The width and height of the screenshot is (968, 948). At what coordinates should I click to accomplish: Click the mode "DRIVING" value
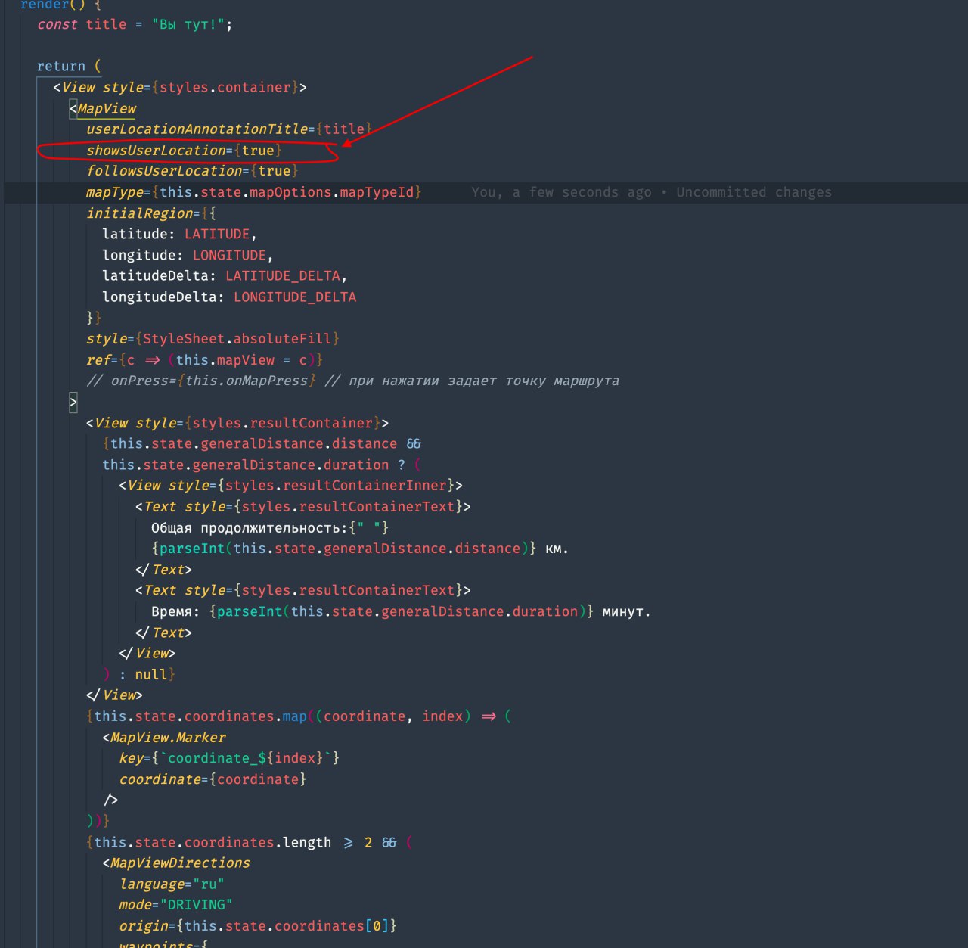(x=197, y=905)
